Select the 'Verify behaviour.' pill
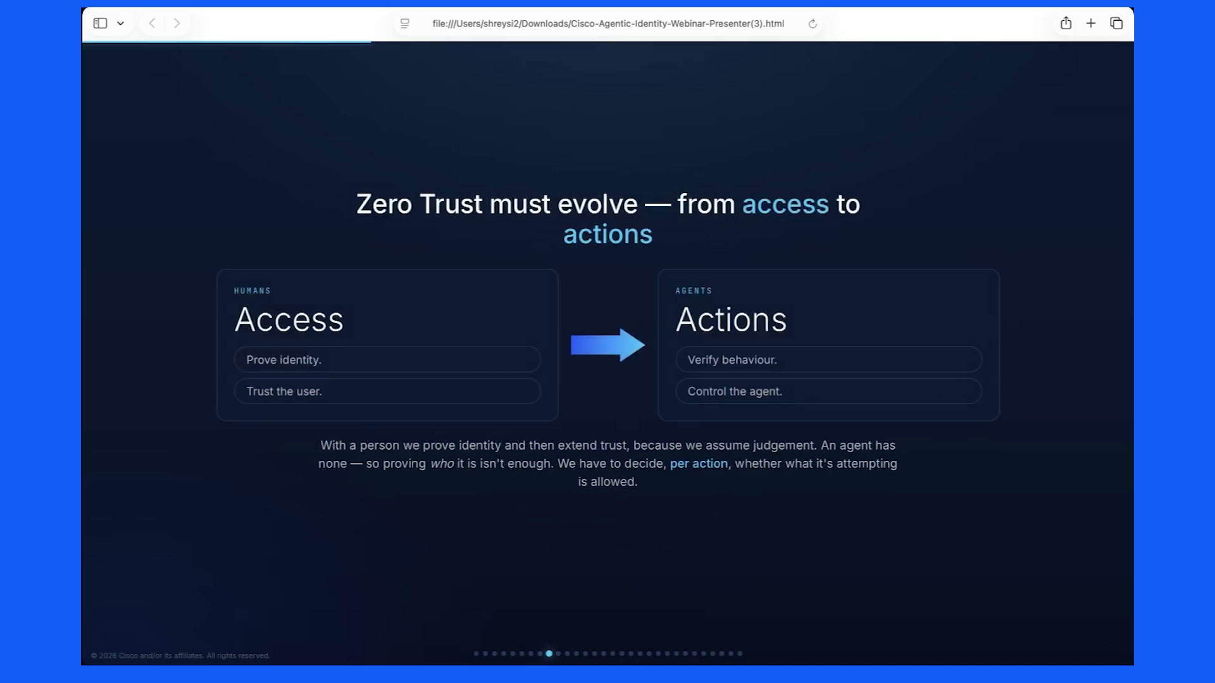The image size is (1215, 683). click(x=828, y=359)
